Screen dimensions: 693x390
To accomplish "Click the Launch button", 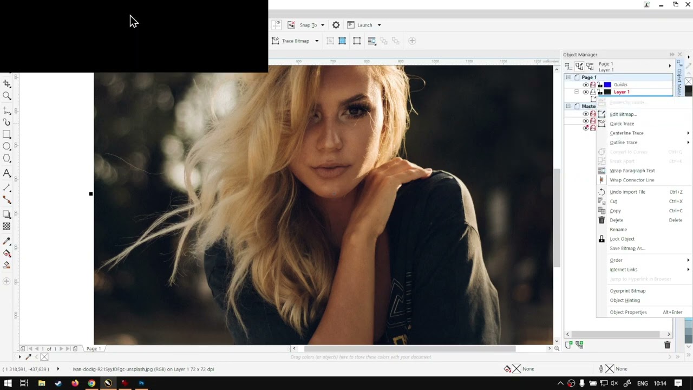I will click(x=364, y=25).
